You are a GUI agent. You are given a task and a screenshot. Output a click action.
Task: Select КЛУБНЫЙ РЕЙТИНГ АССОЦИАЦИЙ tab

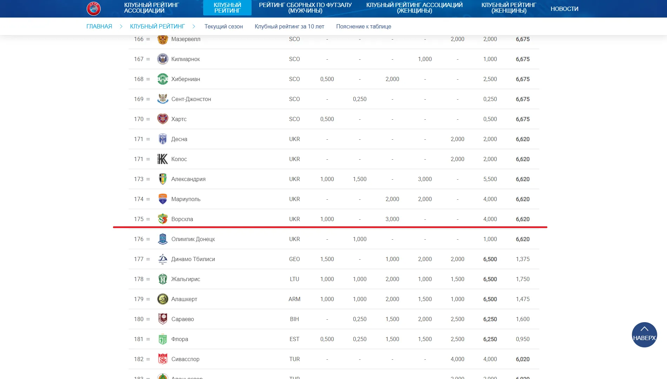pyautogui.click(x=152, y=8)
